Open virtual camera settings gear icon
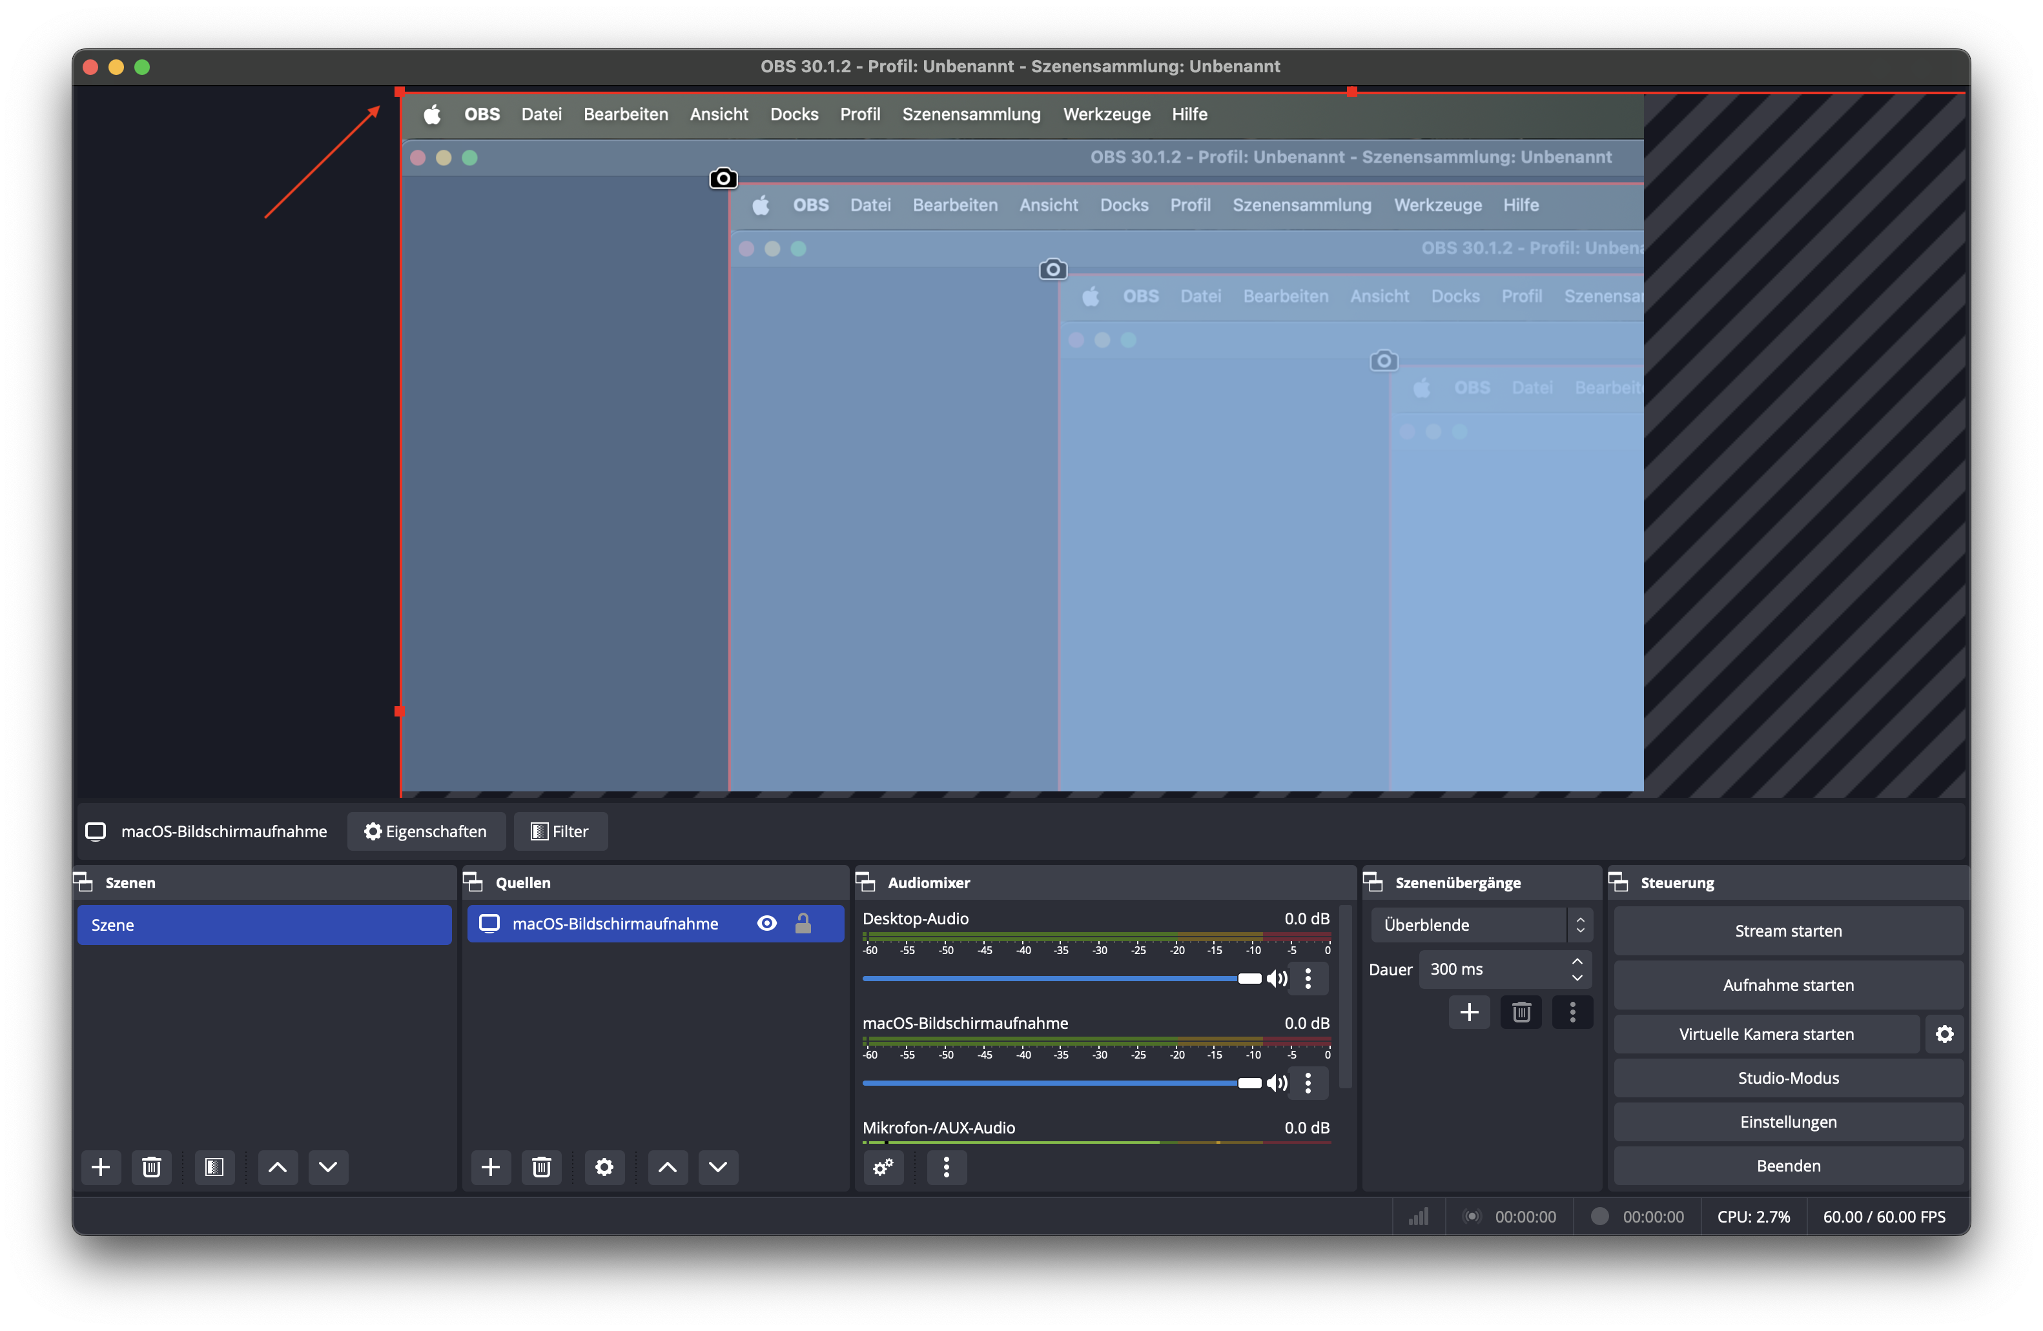 pos(1944,1034)
